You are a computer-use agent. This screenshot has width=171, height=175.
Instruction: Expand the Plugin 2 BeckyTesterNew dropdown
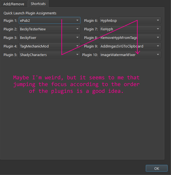click(49, 29)
